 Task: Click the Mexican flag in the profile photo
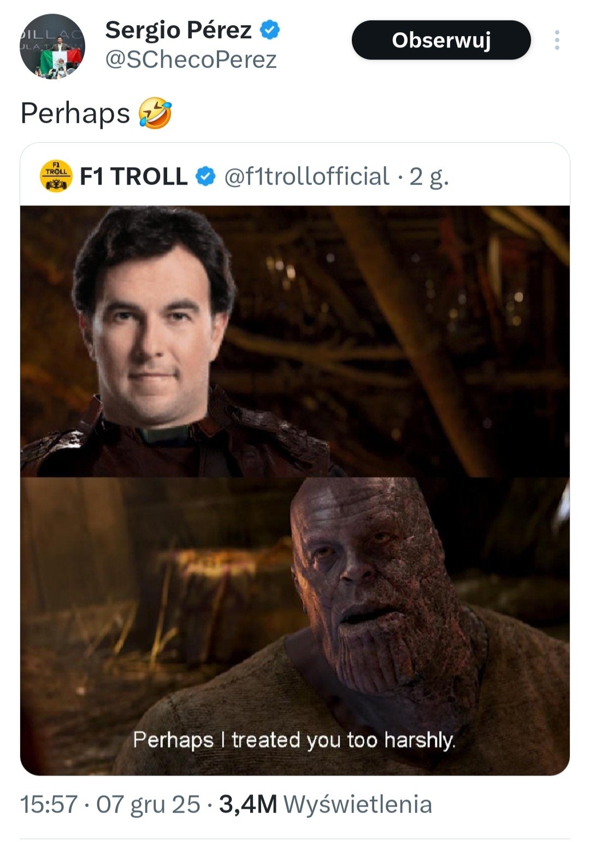60,61
